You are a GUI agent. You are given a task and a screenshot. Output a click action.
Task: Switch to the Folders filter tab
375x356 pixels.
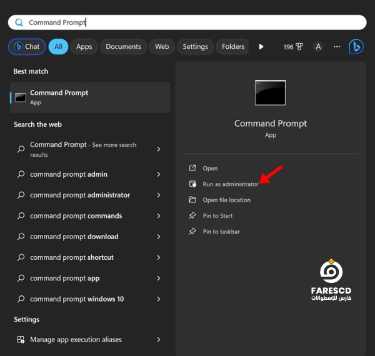tap(233, 47)
